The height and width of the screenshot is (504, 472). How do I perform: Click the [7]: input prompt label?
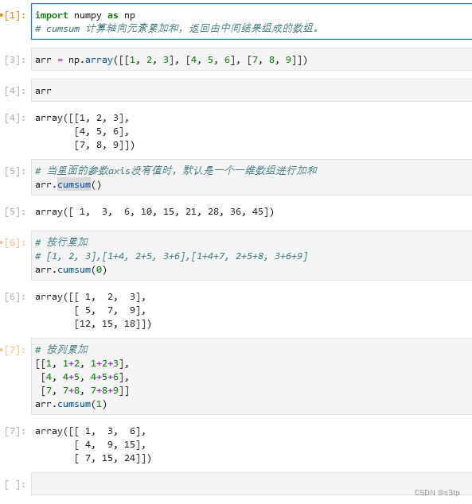coord(15,350)
